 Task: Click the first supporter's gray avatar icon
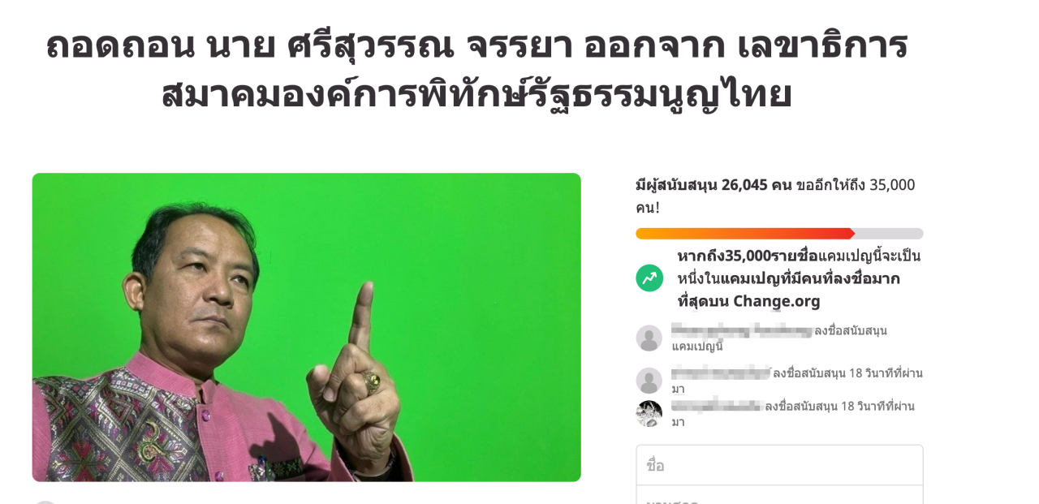(x=649, y=338)
